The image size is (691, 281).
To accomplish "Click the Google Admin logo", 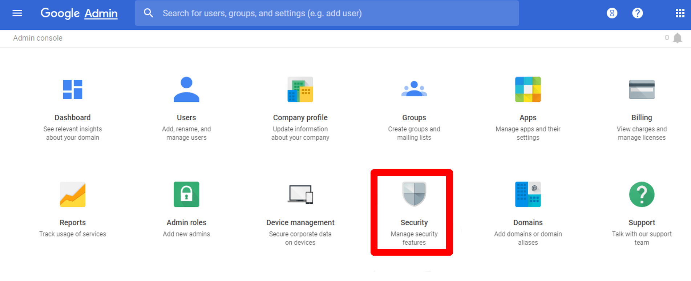I will tap(79, 13).
